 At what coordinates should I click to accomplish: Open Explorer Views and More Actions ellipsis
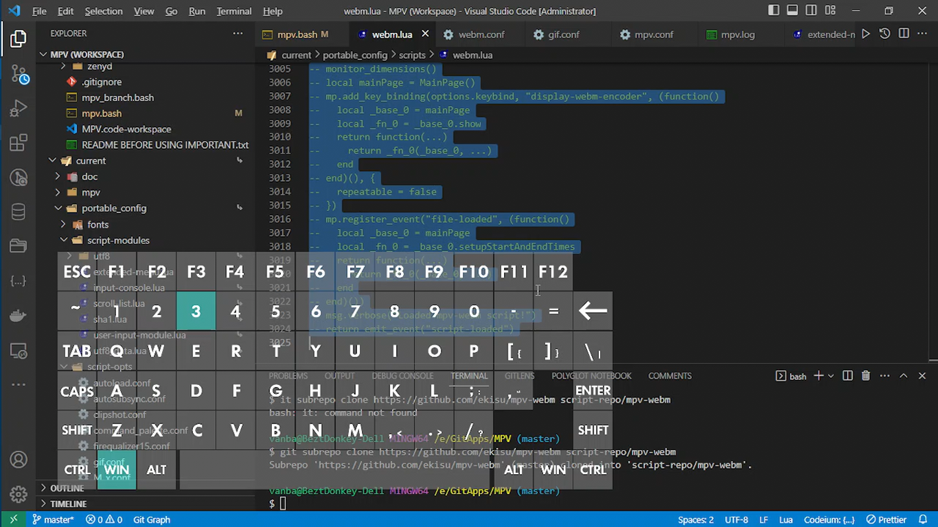[238, 33]
